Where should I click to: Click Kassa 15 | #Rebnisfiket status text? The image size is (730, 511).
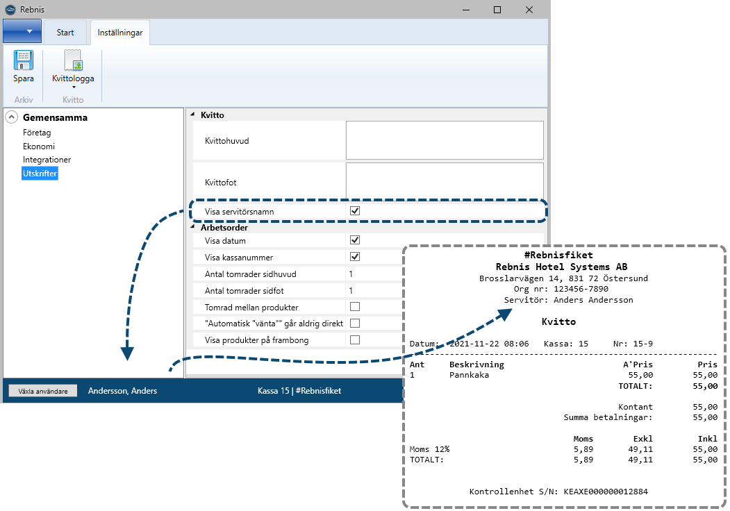[x=299, y=391]
